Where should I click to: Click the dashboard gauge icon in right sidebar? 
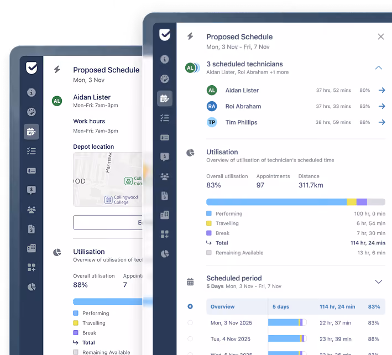tap(165, 79)
